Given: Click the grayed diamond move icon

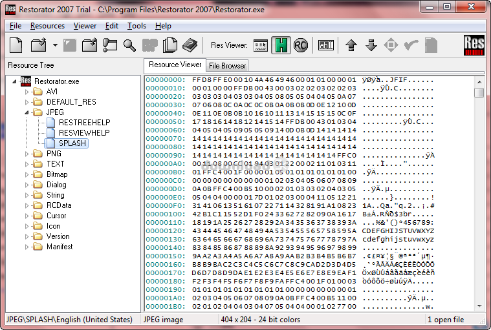Looking at the screenshot, I should 391,45.
